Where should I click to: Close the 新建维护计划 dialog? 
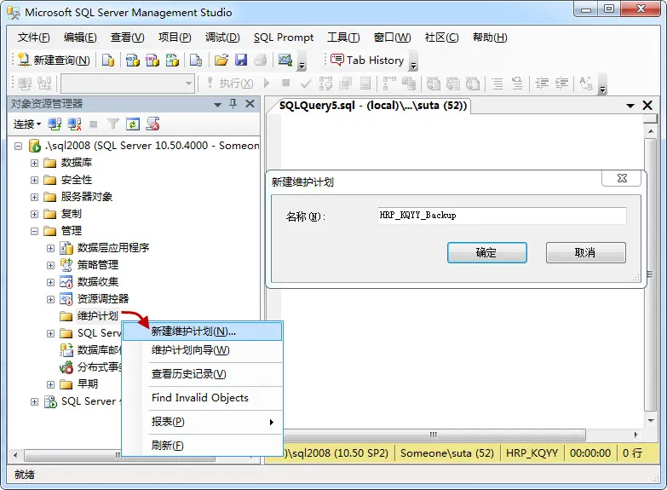point(622,178)
